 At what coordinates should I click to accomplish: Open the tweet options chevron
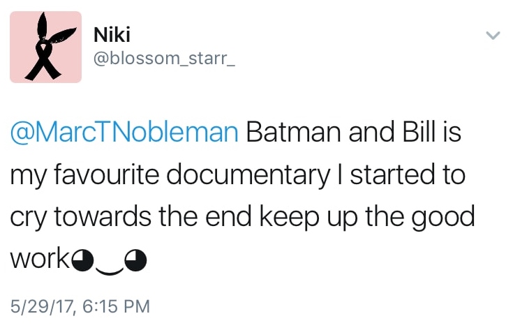[493, 35]
